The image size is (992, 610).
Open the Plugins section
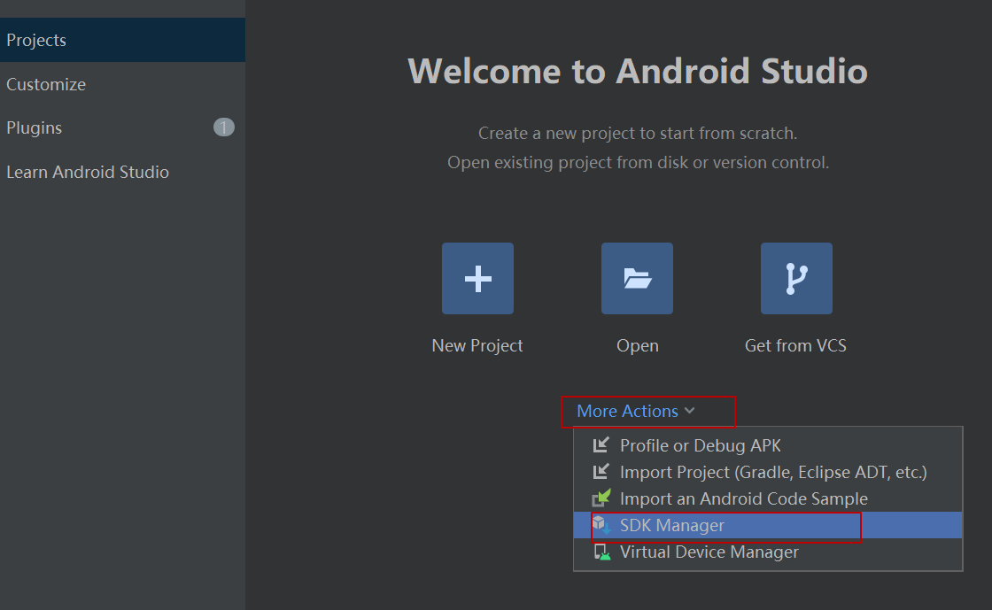tap(123, 127)
